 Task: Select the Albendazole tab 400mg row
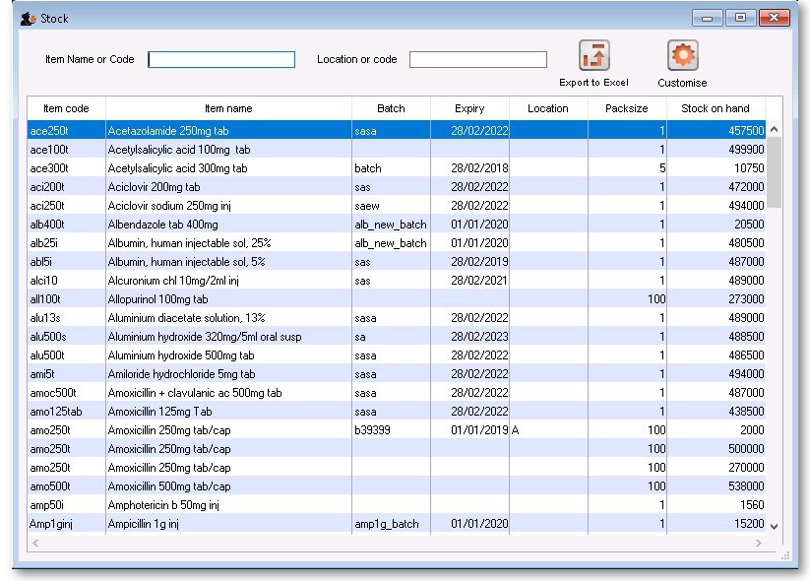228,225
